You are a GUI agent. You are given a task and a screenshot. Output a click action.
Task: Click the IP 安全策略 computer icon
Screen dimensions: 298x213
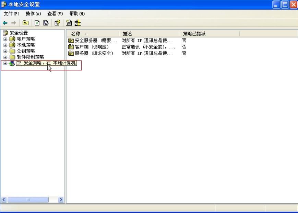click(12, 64)
